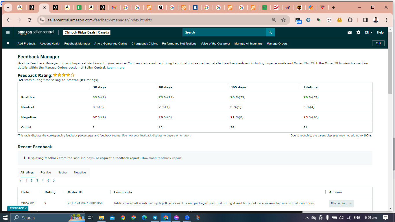Open Manage All Inventory menu item
Image resolution: width=395 pixels, height=222 pixels.
coord(248,44)
